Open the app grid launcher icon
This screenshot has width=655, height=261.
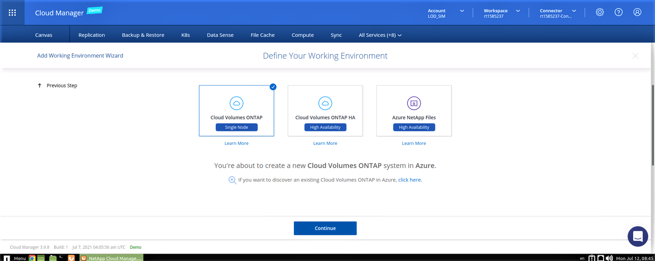12,13
